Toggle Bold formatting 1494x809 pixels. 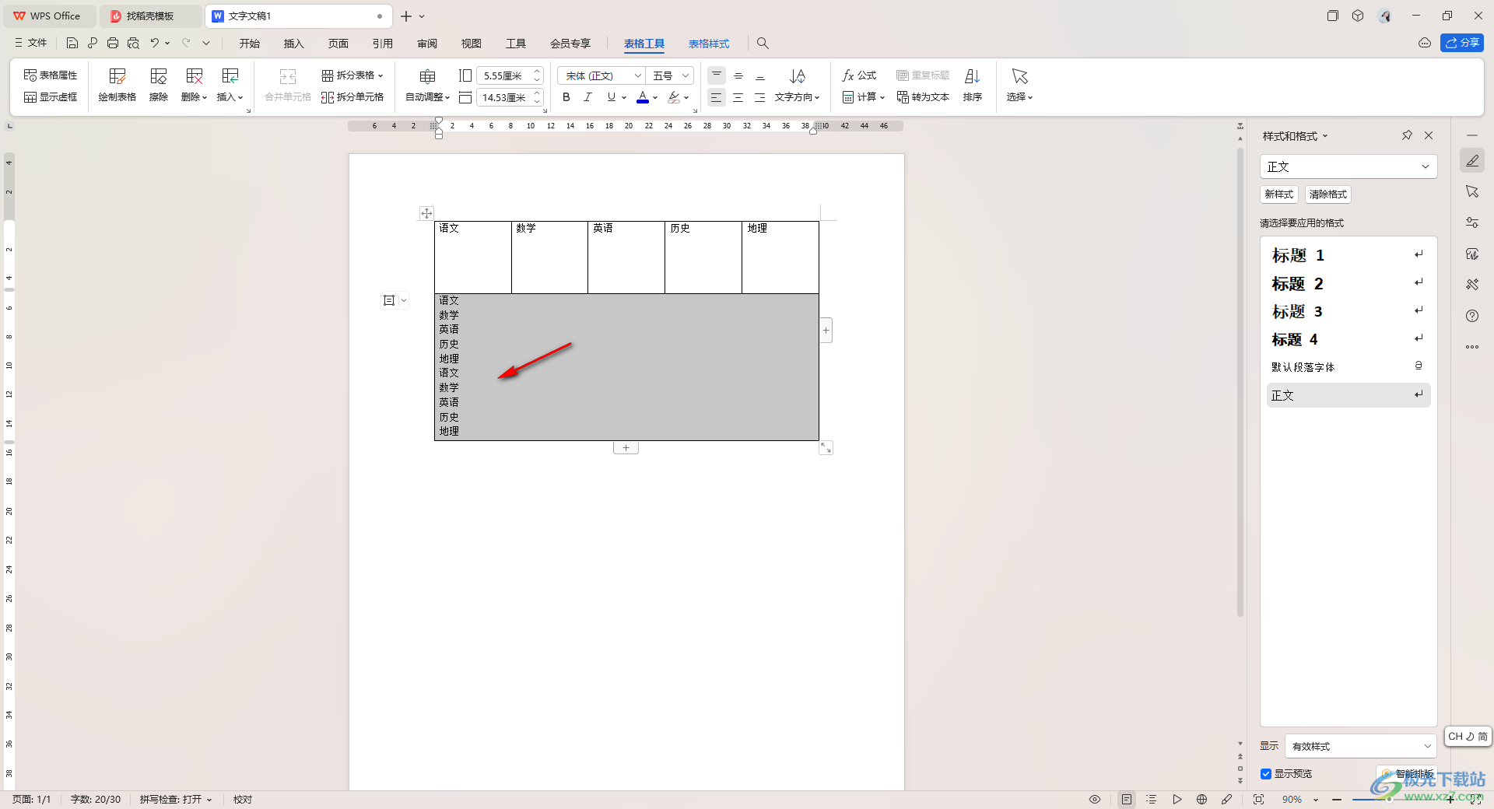tap(566, 97)
